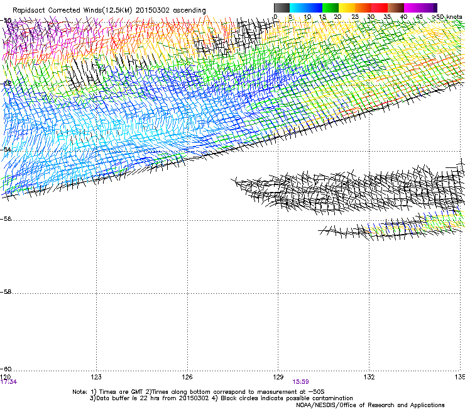Viewport: 465px width, 409px height.
Task: Click the red 30-35 knots legend swatch
Action: pyautogui.click(x=380, y=8)
